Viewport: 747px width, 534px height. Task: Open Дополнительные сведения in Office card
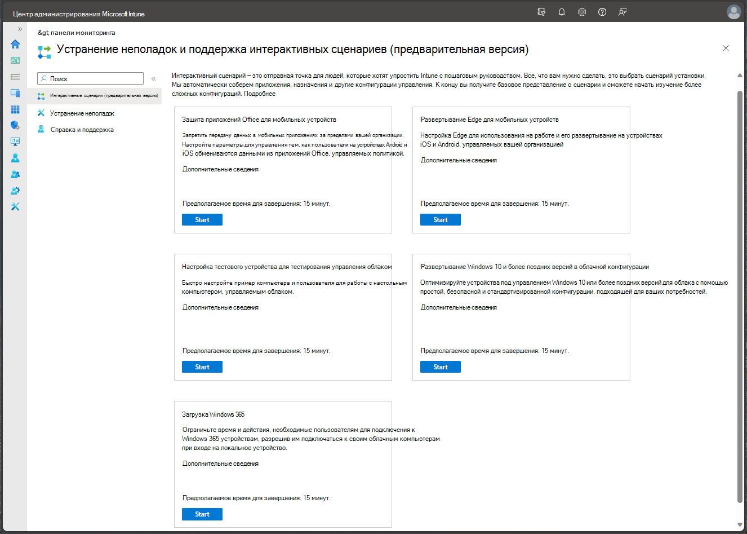220,169
